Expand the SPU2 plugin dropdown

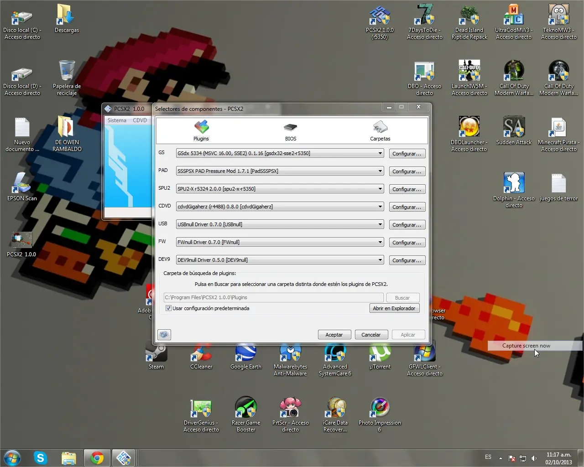[x=280, y=189]
